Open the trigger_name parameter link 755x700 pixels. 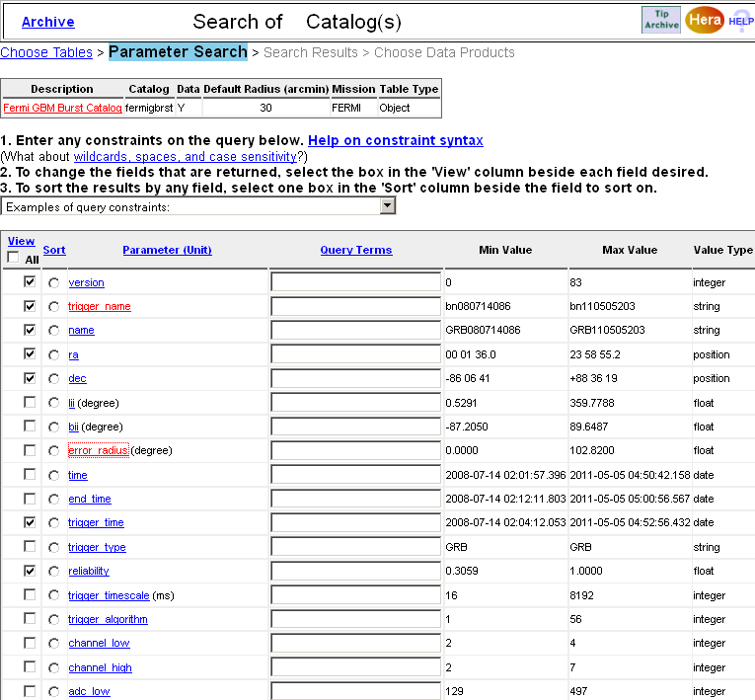100,306
